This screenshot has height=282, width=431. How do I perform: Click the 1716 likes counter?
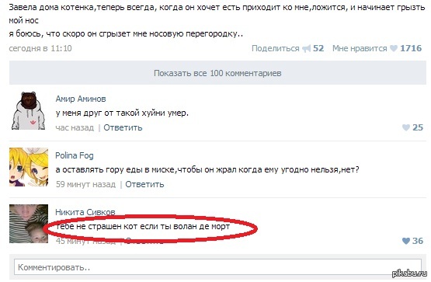[411, 48]
